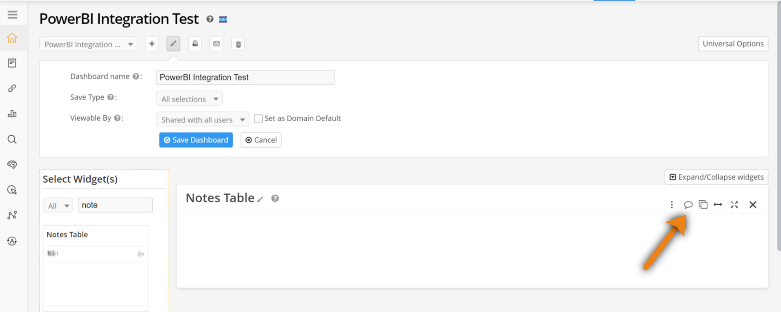Open the Notes Table comment bubble icon

pyautogui.click(x=688, y=204)
